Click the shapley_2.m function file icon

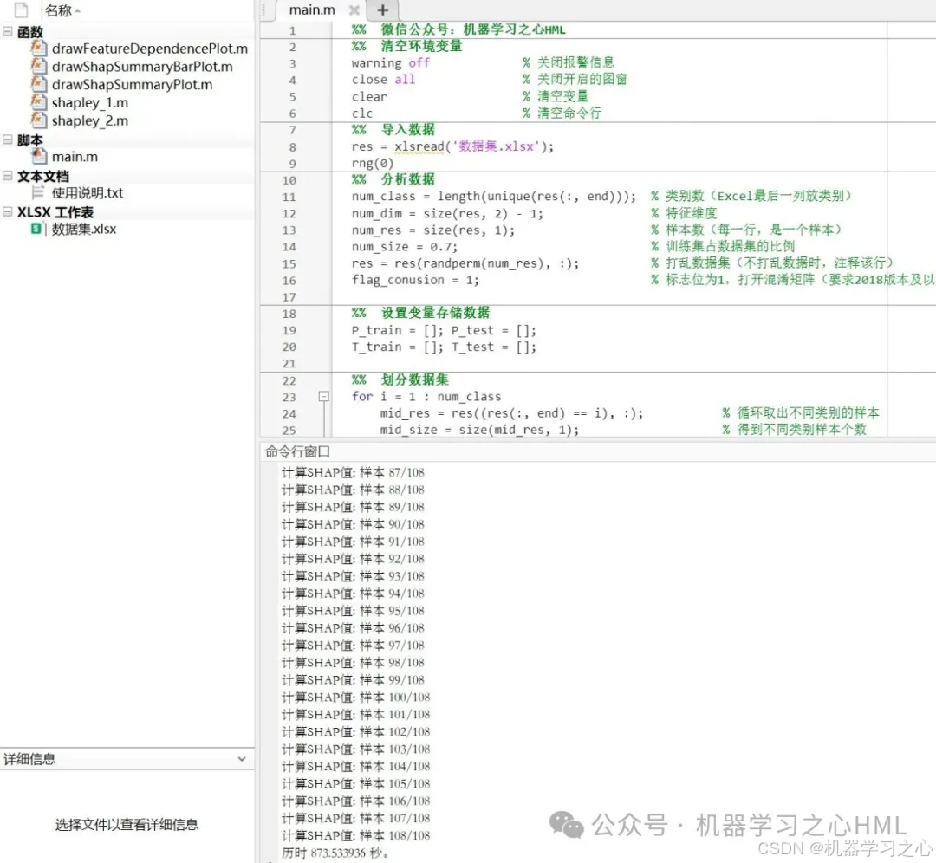[x=39, y=120]
